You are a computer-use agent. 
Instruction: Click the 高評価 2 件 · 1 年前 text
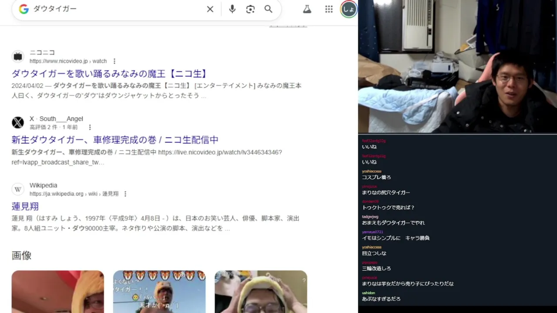pos(54,127)
